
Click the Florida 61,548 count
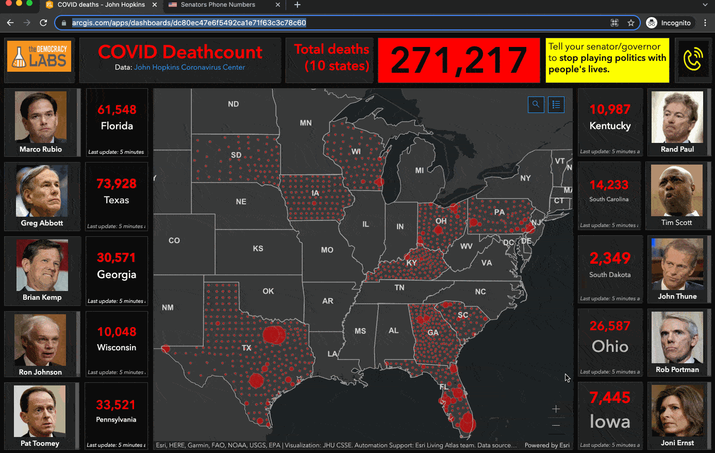[117, 109]
